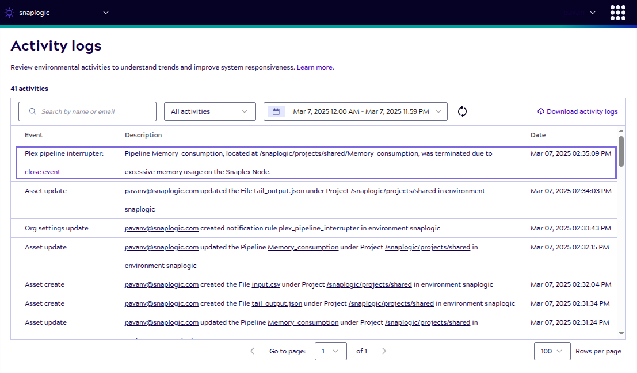This screenshot has height=373, width=637.
Task: Open the Rows per page dropdown showing 100
Action: click(x=552, y=351)
